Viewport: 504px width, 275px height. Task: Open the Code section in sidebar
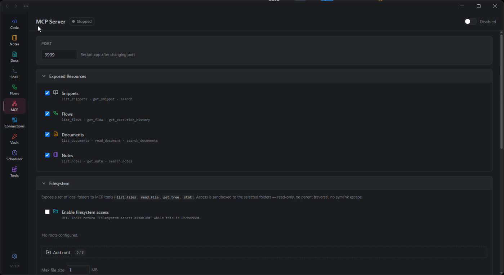14,24
